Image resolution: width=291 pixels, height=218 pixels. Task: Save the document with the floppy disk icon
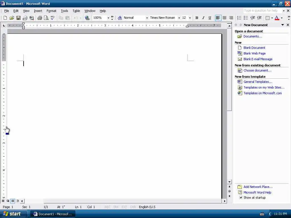tap(18, 18)
